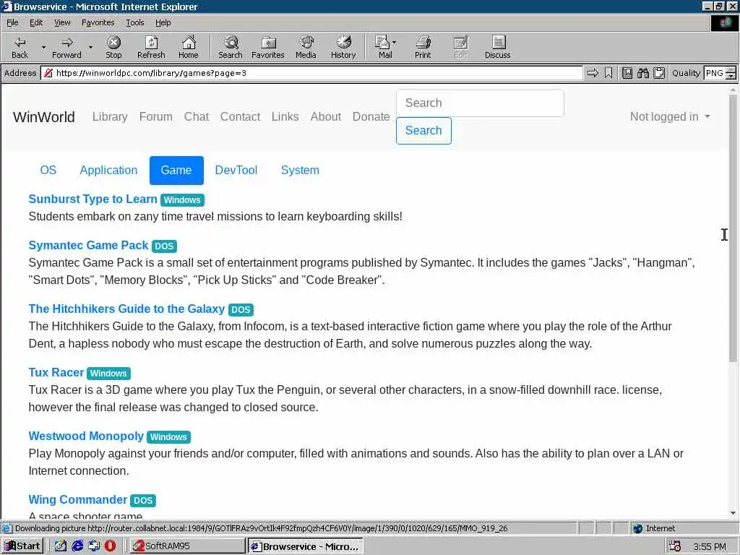Click the third quick launch desktop icon
Screen dimensions: 740x555
click(x=94, y=546)
